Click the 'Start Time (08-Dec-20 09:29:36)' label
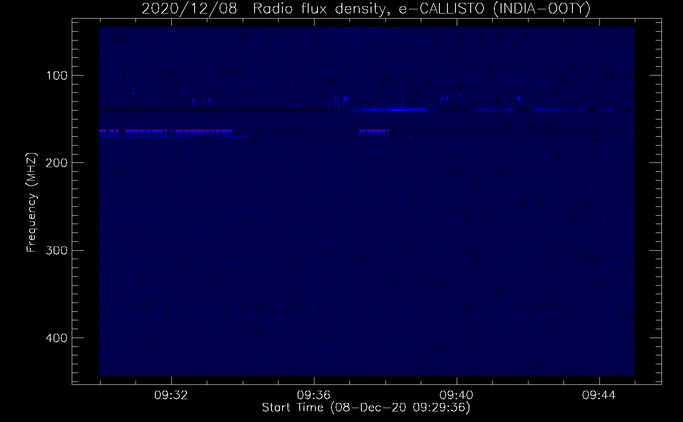 (366, 408)
